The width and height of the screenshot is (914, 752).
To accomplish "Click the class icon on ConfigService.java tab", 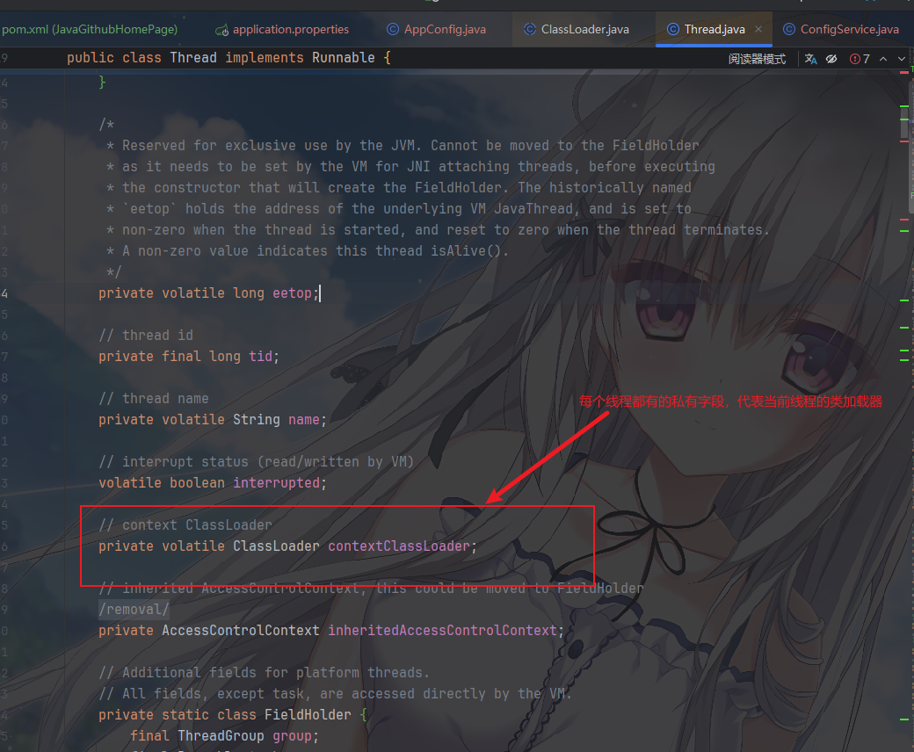I will tap(789, 30).
